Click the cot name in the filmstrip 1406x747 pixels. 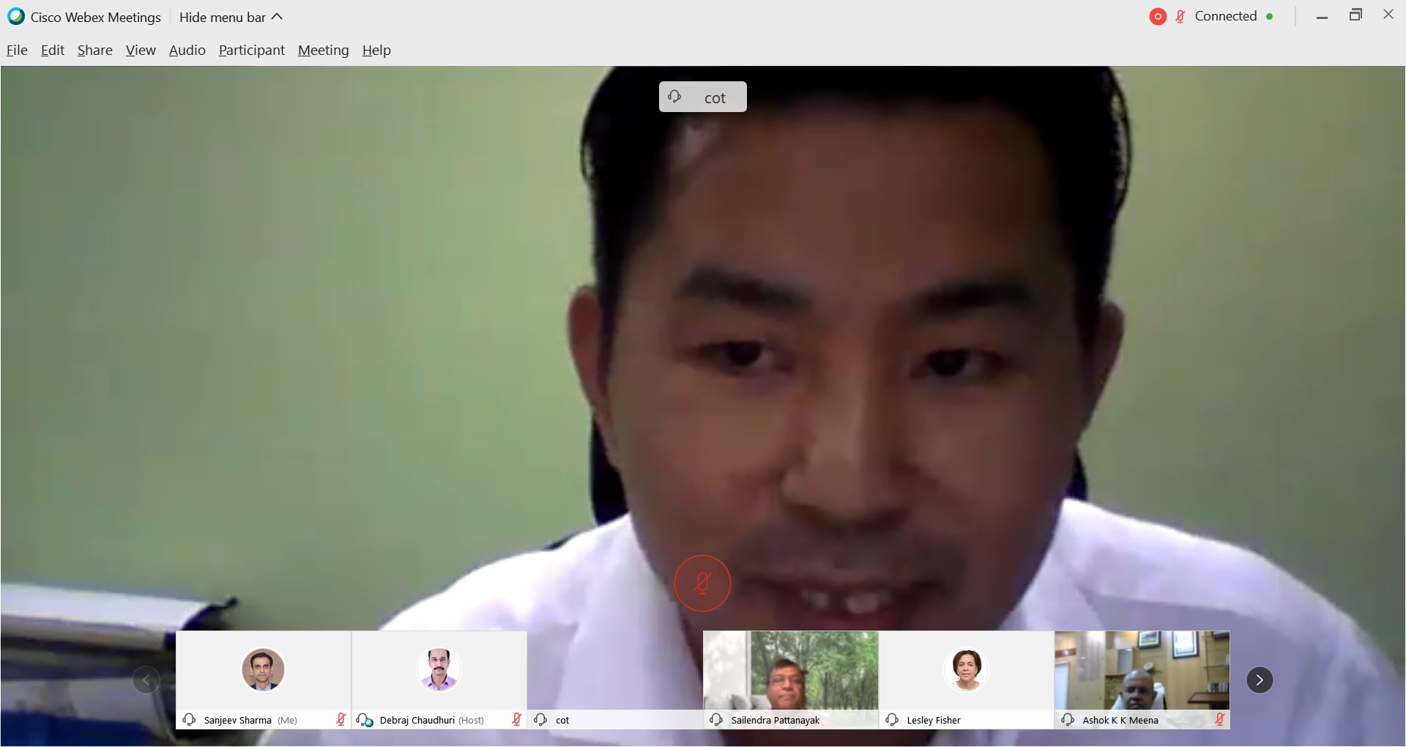coord(562,720)
